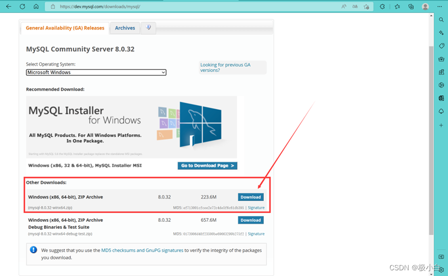The width and height of the screenshot is (448, 276).
Task: Open browser Collections
Action: point(411,6)
